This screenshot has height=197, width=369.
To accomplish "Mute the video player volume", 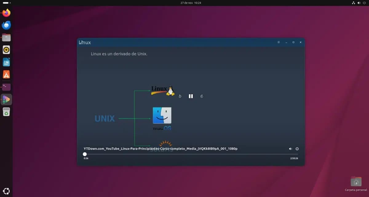I will tap(291, 149).
